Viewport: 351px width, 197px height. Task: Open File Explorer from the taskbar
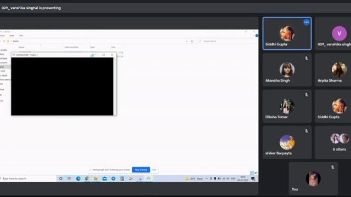[96, 178]
